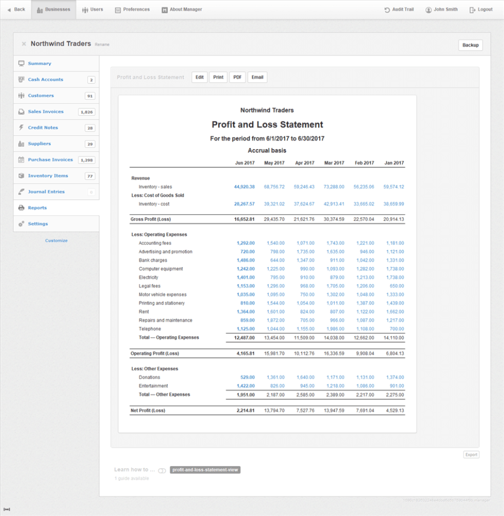The width and height of the screenshot is (504, 516).
Task: Open Inventory Items from the sidebar icon
Action: (20, 175)
